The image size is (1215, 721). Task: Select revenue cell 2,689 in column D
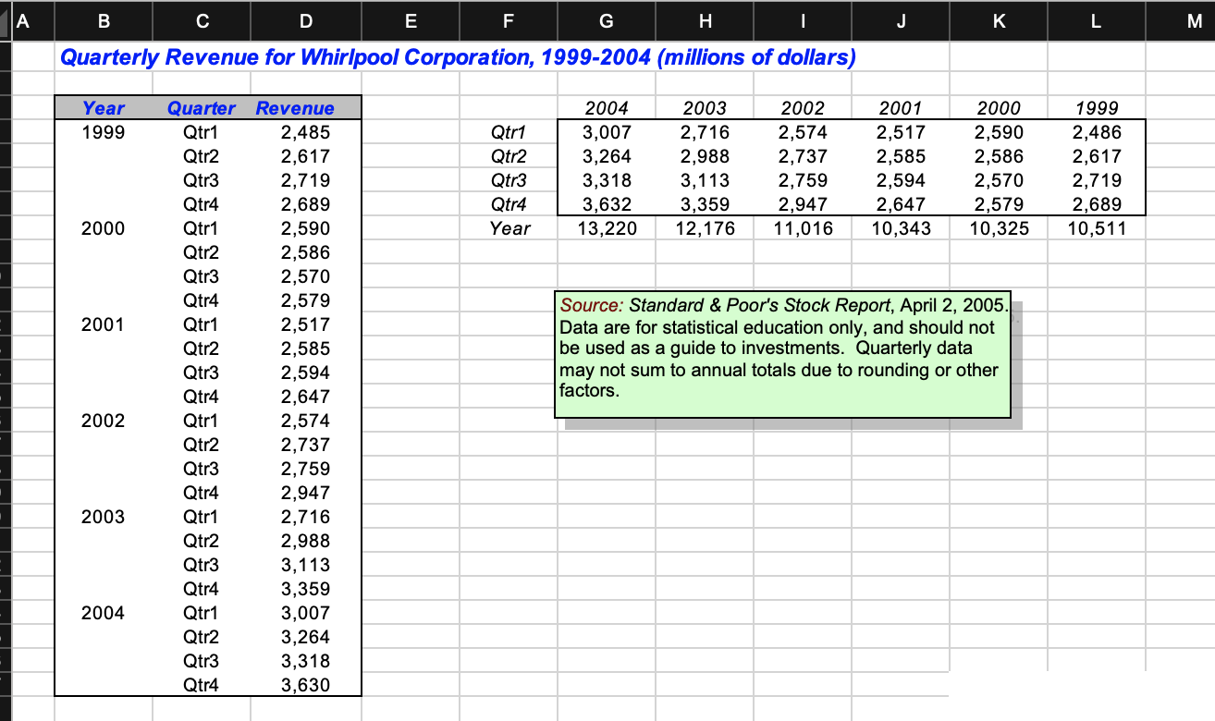306,204
